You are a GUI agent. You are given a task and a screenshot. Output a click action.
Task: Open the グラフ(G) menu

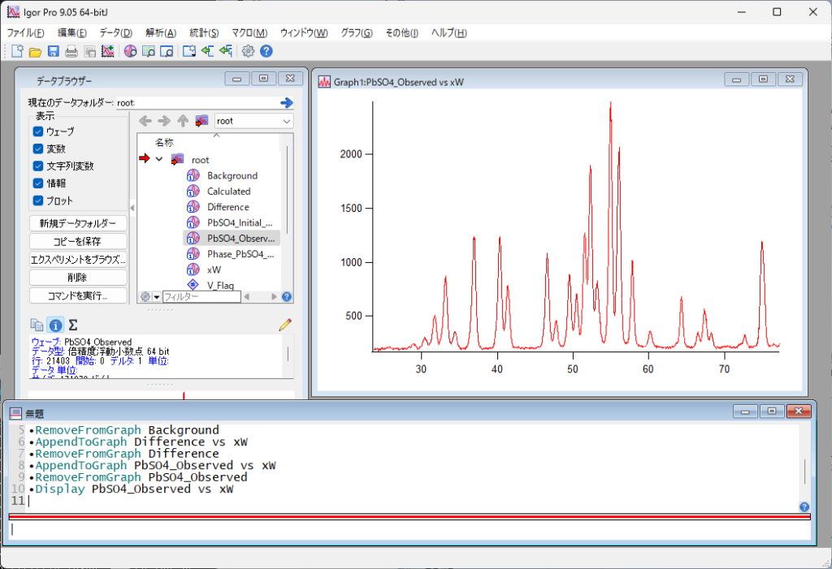(x=357, y=33)
